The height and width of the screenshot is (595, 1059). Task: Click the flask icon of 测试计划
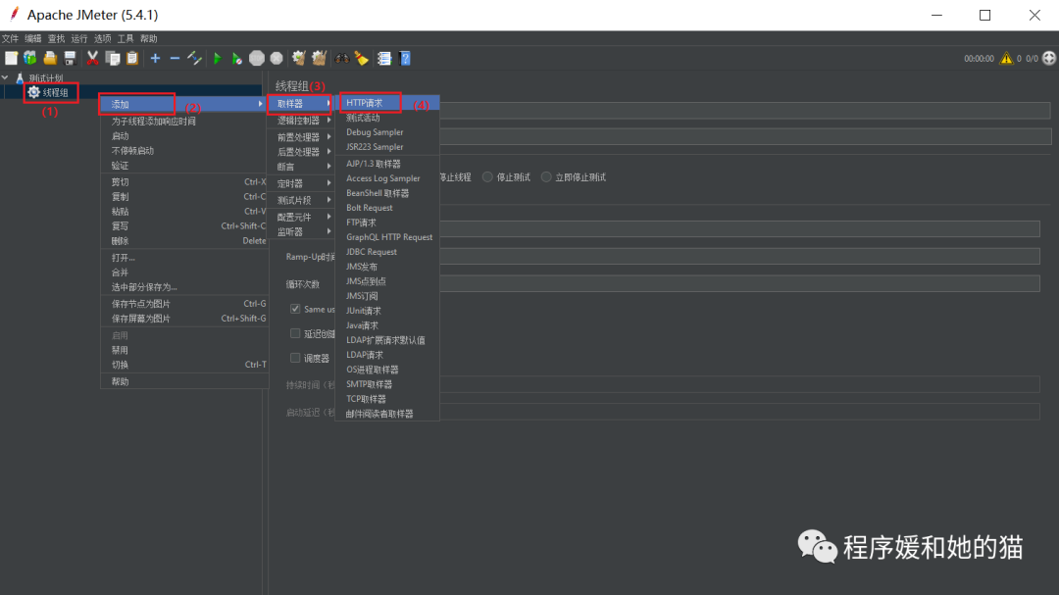click(x=20, y=78)
